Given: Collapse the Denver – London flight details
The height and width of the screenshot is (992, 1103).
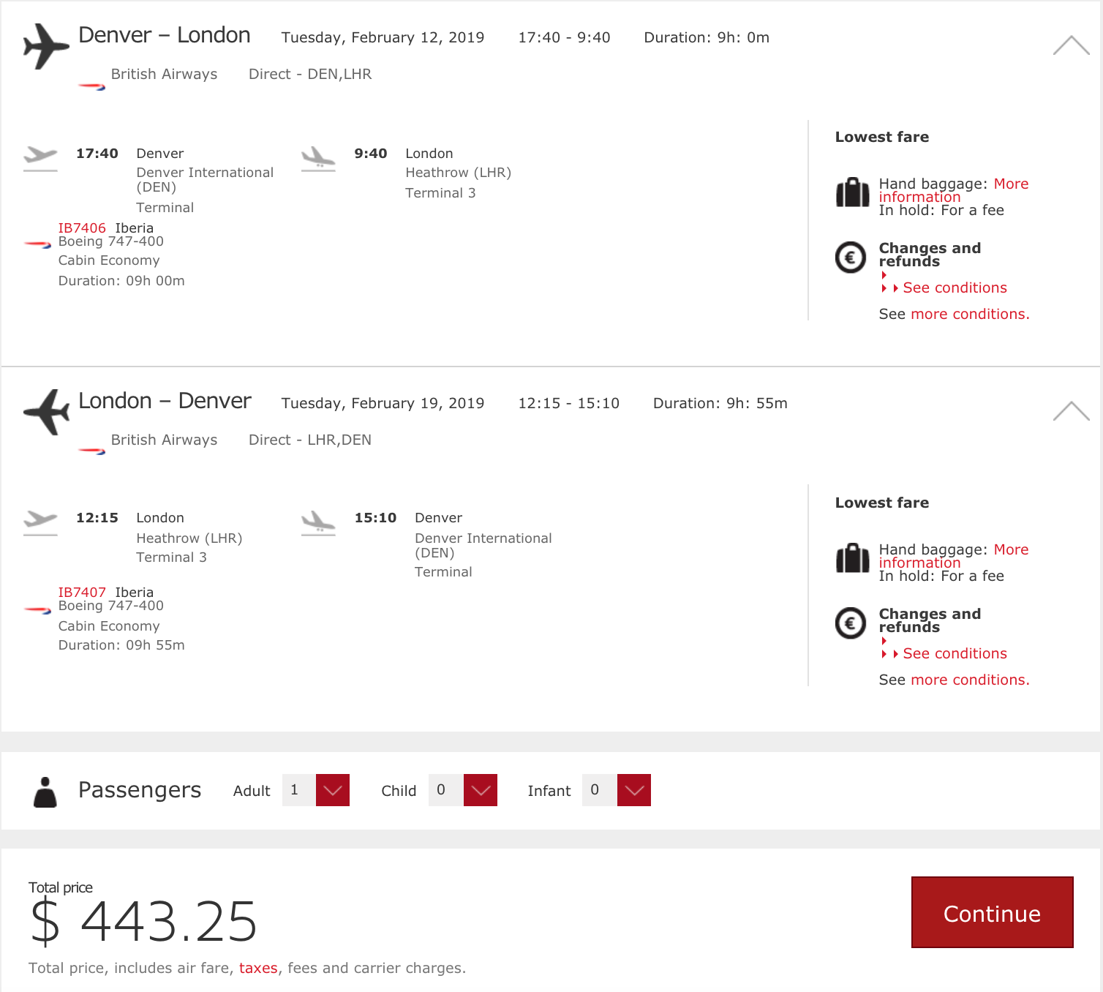Looking at the screenshot, I should coord(1072,46).
